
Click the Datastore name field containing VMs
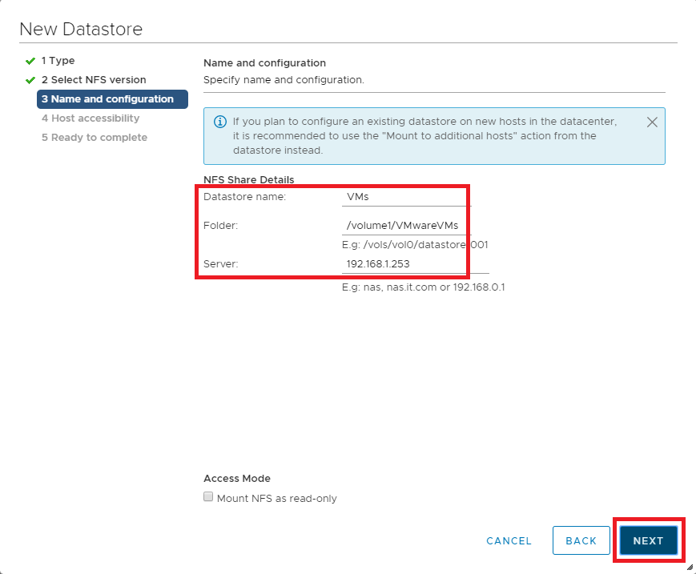point(403,197)
